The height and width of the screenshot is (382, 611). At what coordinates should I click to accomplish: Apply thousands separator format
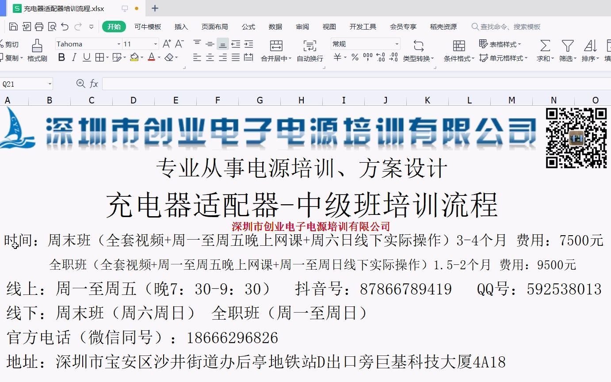coord(368,57)
